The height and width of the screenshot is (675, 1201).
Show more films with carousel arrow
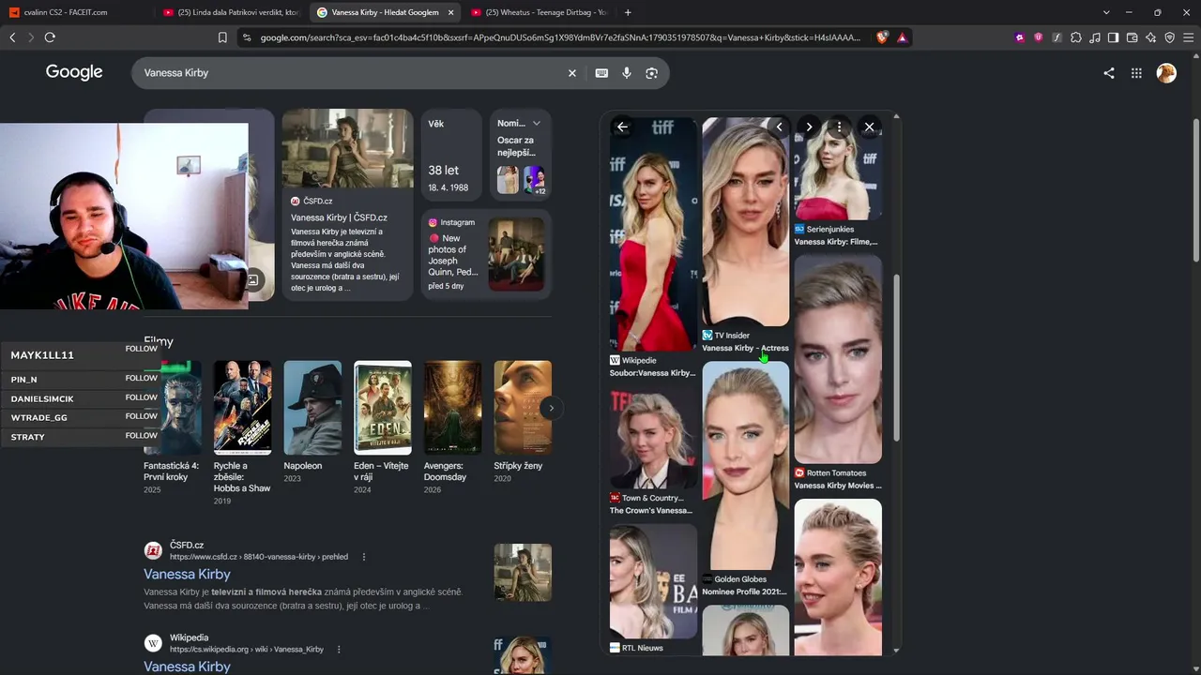pos(552,408)
